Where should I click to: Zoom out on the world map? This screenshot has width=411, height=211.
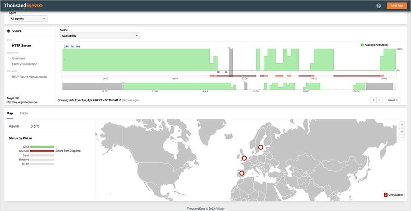tap(402, 137)
